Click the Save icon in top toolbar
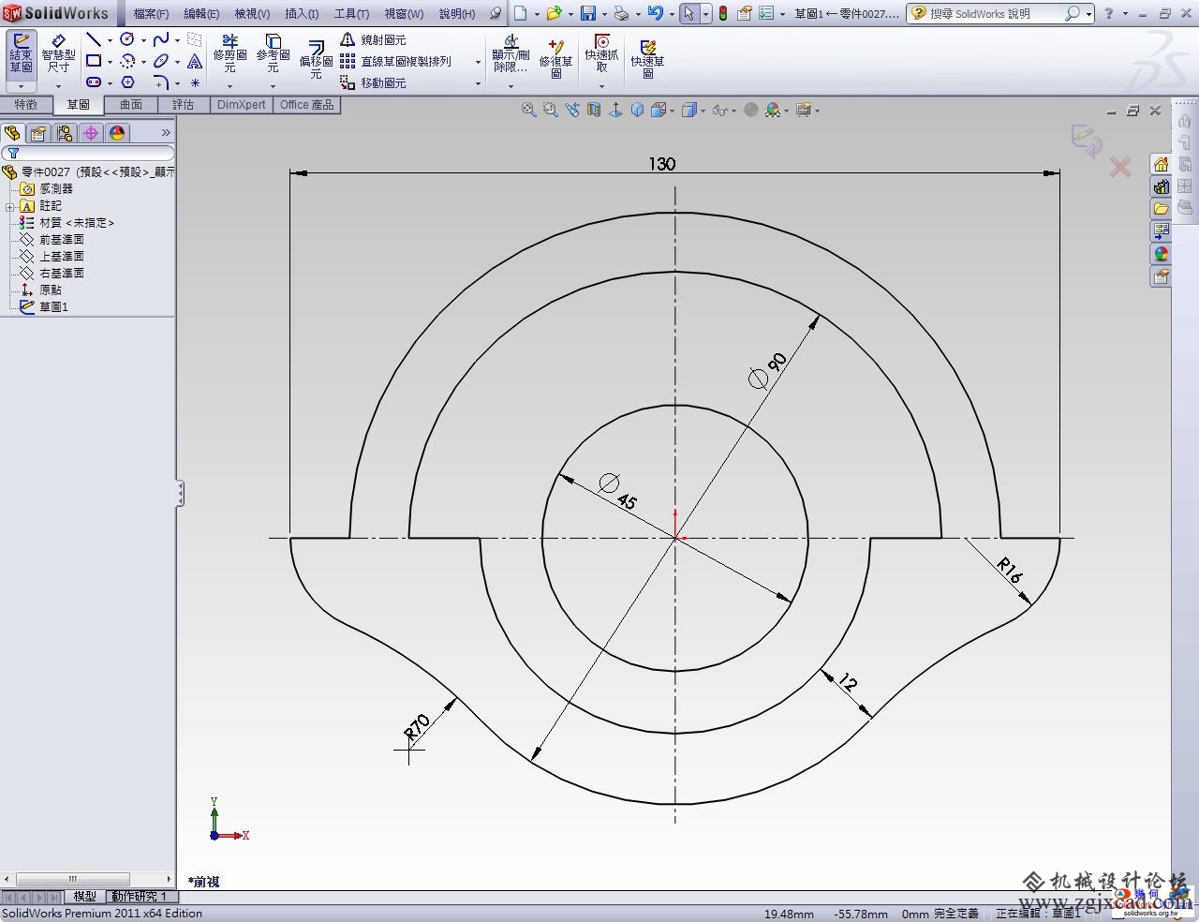Screen dimensions: 1199x922 [x=588, y=13]
